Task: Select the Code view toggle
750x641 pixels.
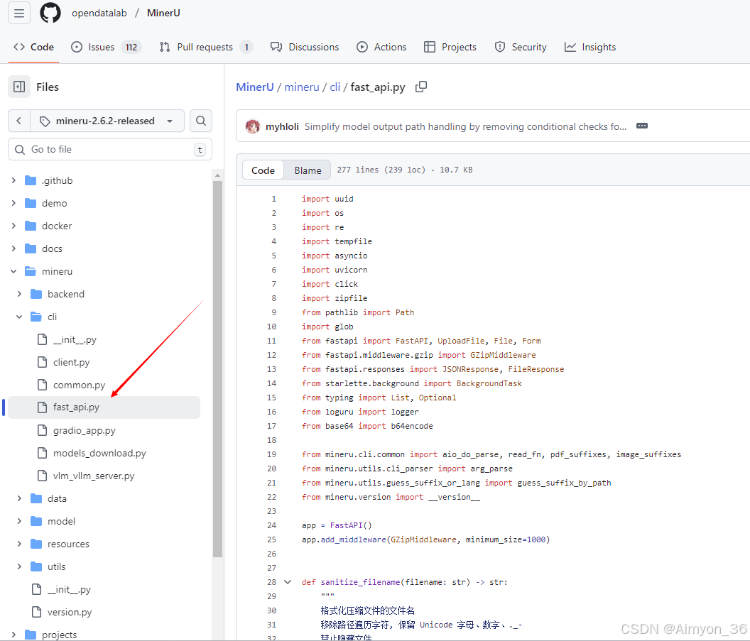Action: [263, 170]
